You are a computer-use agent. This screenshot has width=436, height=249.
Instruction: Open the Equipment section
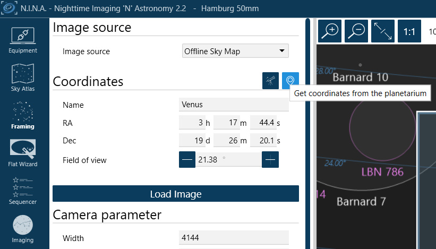point(22,40)
